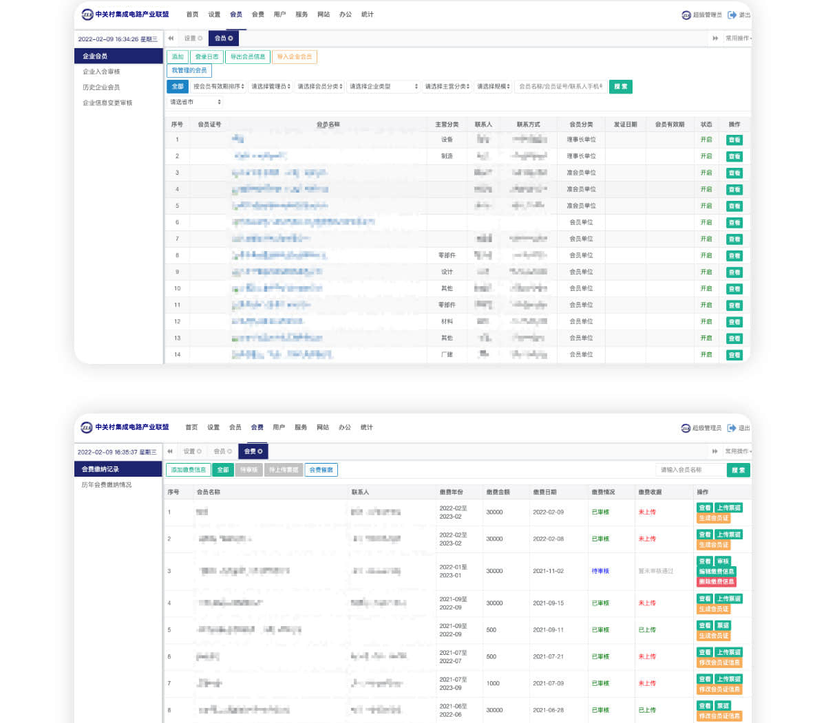Viewport: 826px width, 723px height.
Task: Expand the 请选择企业类型 dropdown
Action: [383, 87]
